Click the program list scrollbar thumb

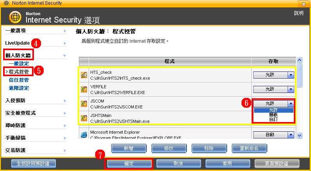pyautogui.click(x=299, y=75)
